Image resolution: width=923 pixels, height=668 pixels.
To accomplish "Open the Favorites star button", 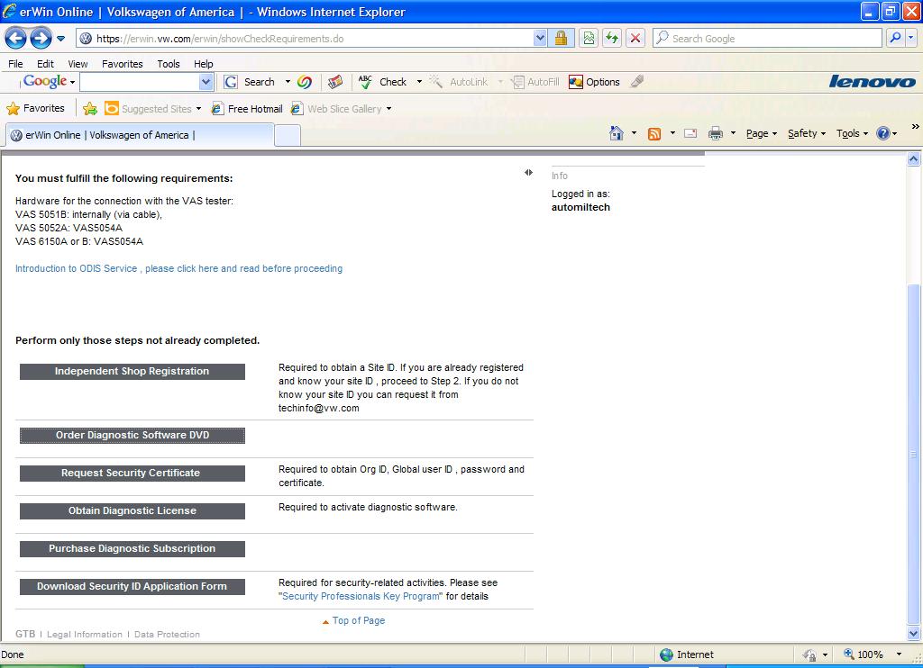I will click(x=35, y=108).
